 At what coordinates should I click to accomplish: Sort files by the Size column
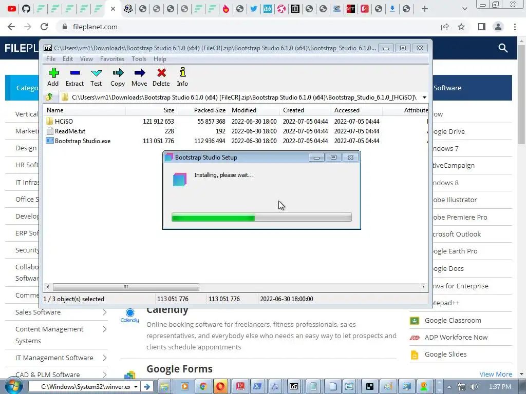click(152, 110)
